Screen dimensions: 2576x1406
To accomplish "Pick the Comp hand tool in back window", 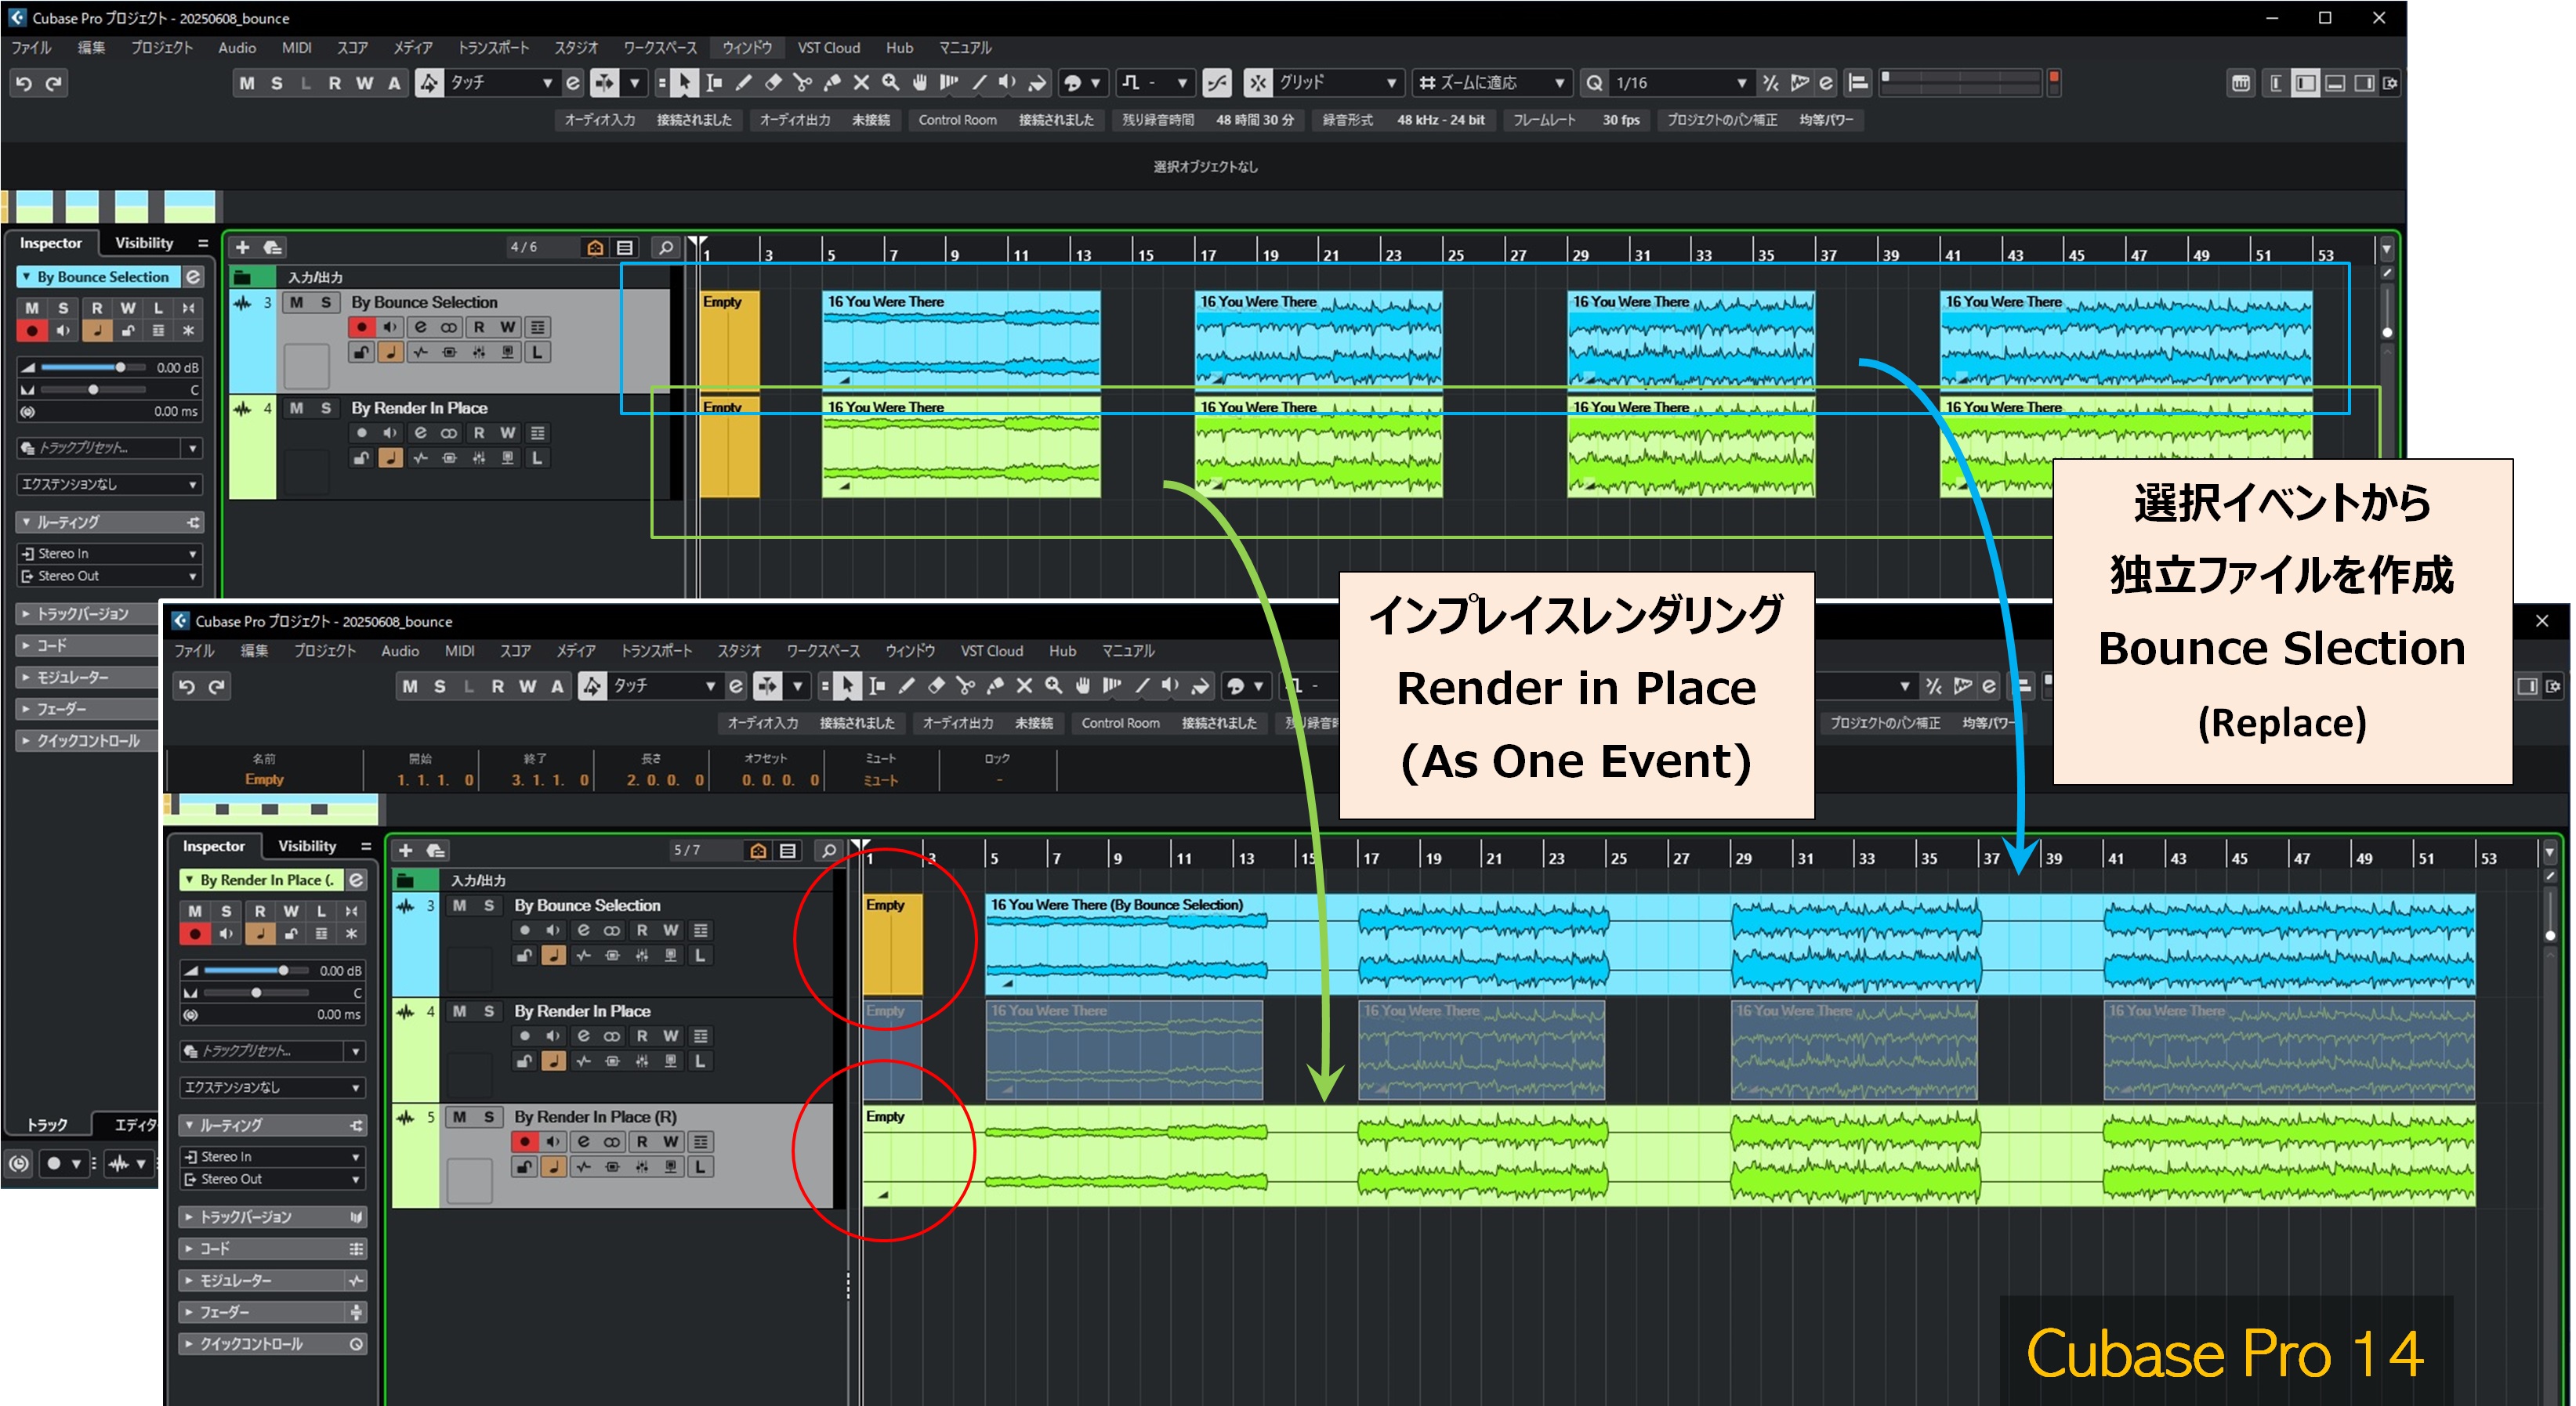I will tap(920, 83).
